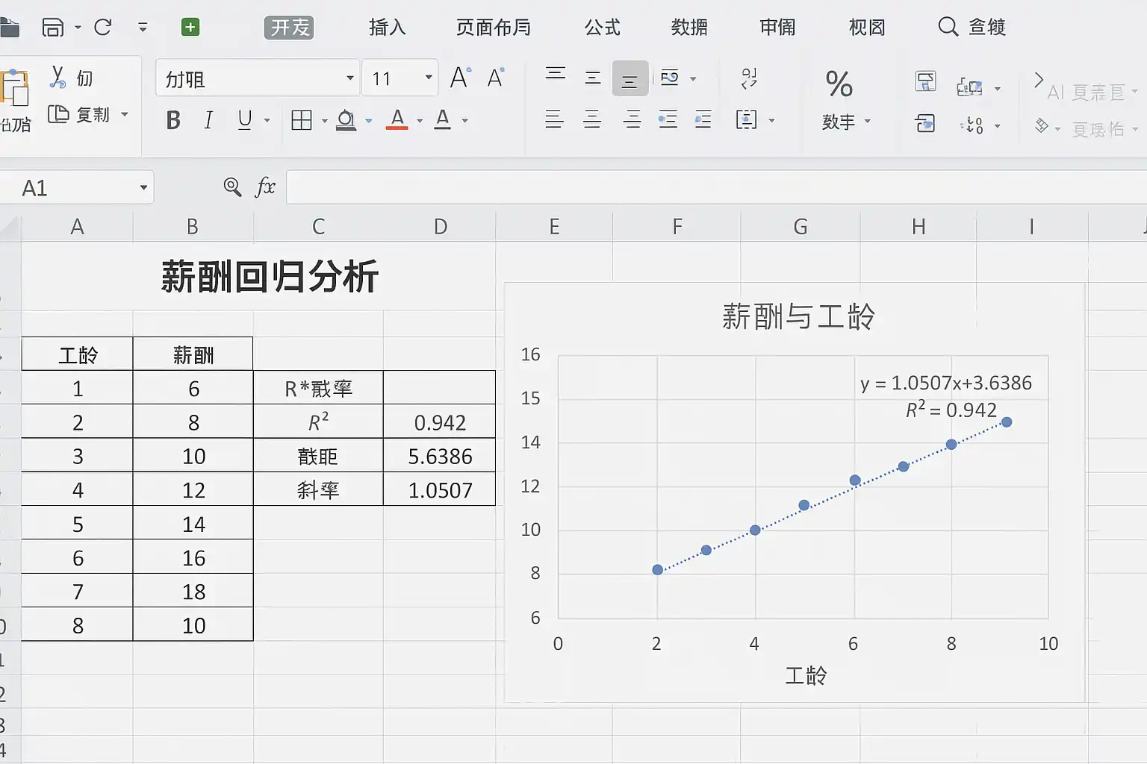
Task: Click the magnifier icon beside the formula bar
Action: 232,187
